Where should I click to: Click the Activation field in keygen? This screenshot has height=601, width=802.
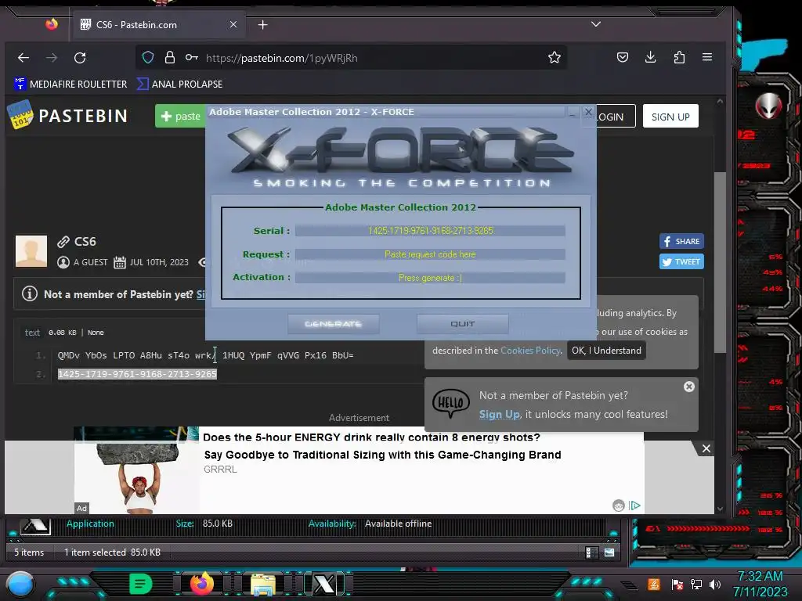point(430,278)
